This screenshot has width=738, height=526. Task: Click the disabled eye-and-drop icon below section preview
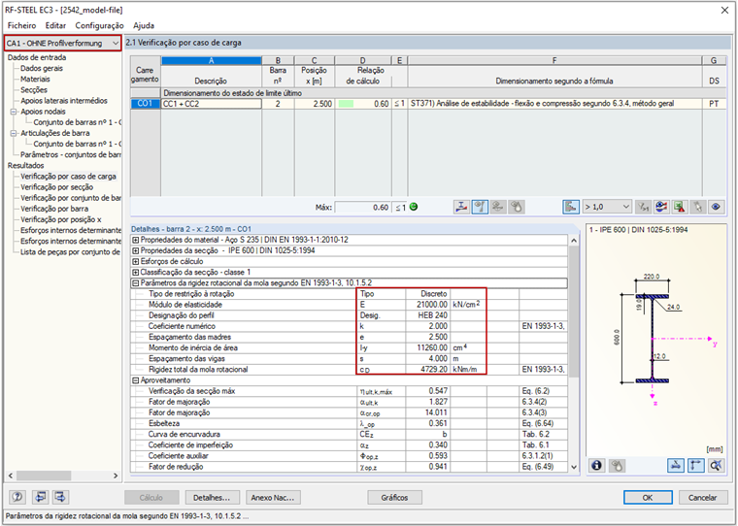coord(617,466)
